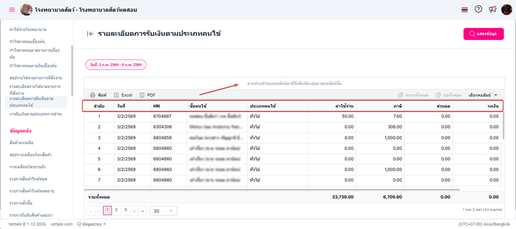Open the rows-per-page dropdown showing 20
The width and height of the screenshot is (516, 229).
163,210
